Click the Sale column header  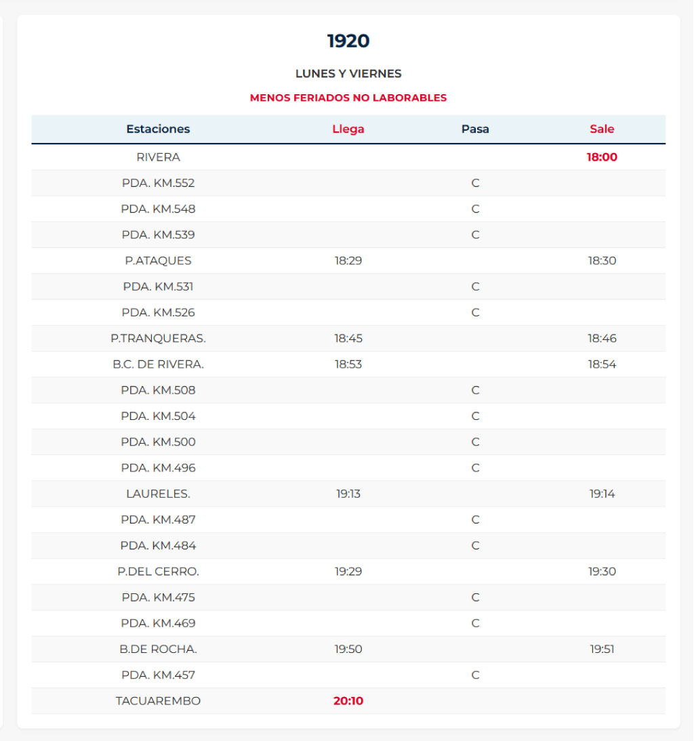tap(602, 129)
